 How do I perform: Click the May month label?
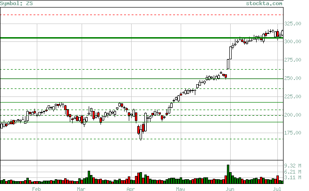180,189
